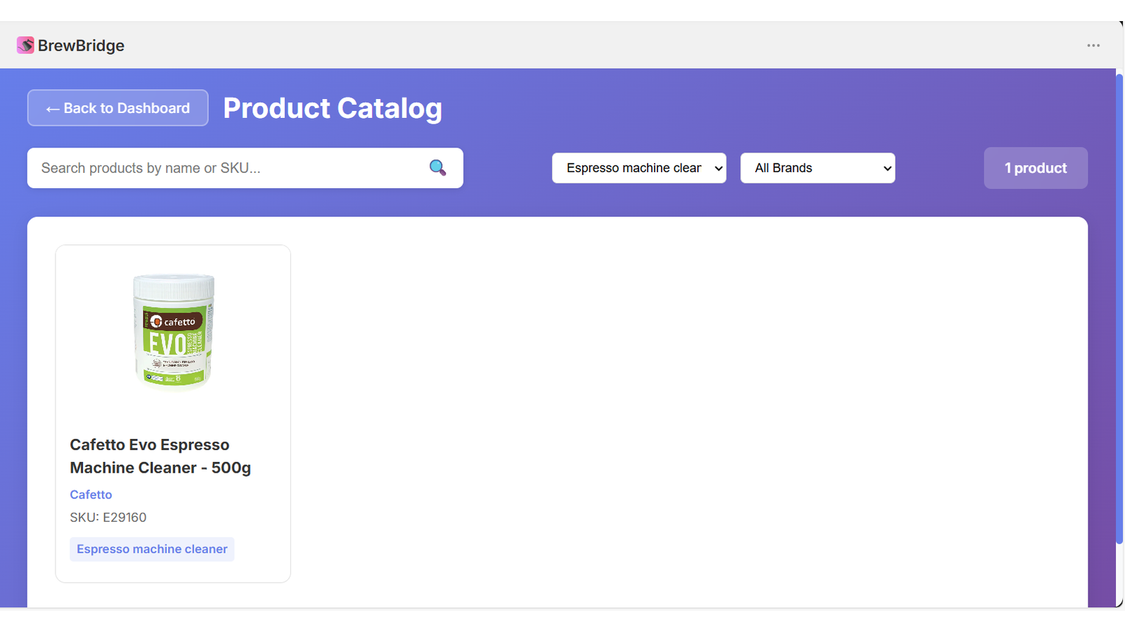Click the chevron arrow on category filter
Image resolution: width=1125 pixels, height=632 pixels.
point(718,169)
